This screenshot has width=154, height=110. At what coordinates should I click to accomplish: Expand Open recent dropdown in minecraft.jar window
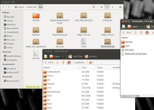[x=63, y=56]
